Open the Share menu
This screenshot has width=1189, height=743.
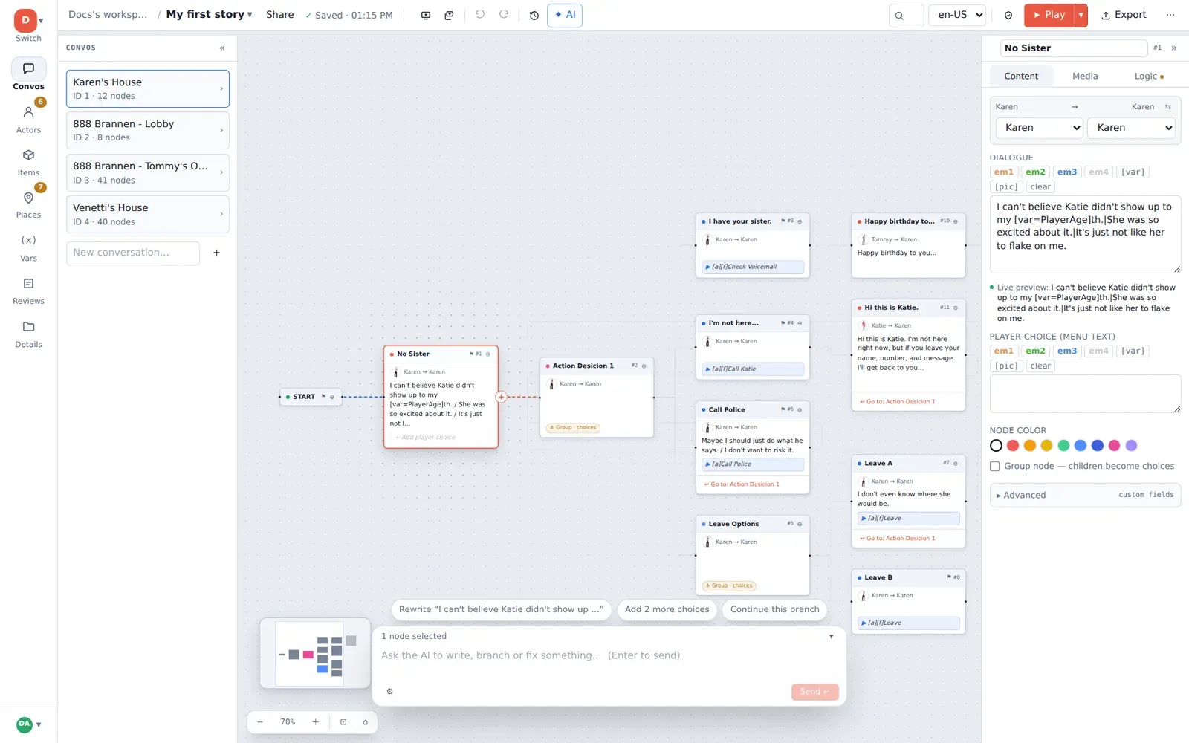pos(279,14)
